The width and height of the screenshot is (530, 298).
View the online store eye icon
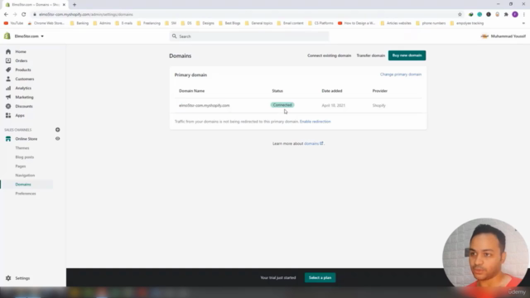(x=57, y=138)
